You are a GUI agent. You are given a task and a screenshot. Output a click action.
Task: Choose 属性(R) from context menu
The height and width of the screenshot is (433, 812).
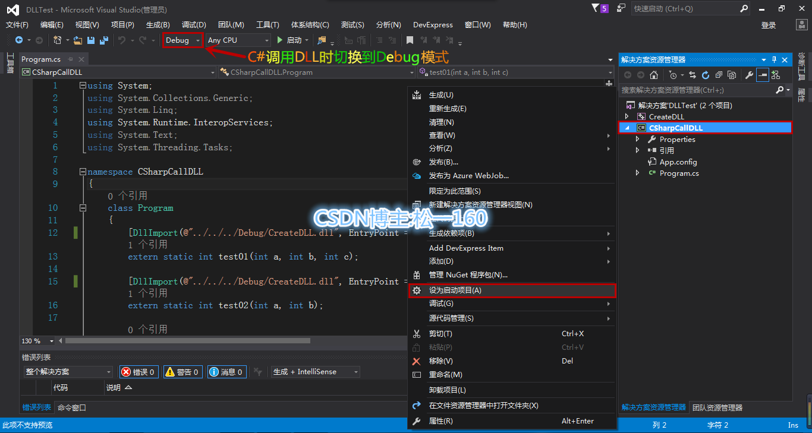tap(512, 421)
